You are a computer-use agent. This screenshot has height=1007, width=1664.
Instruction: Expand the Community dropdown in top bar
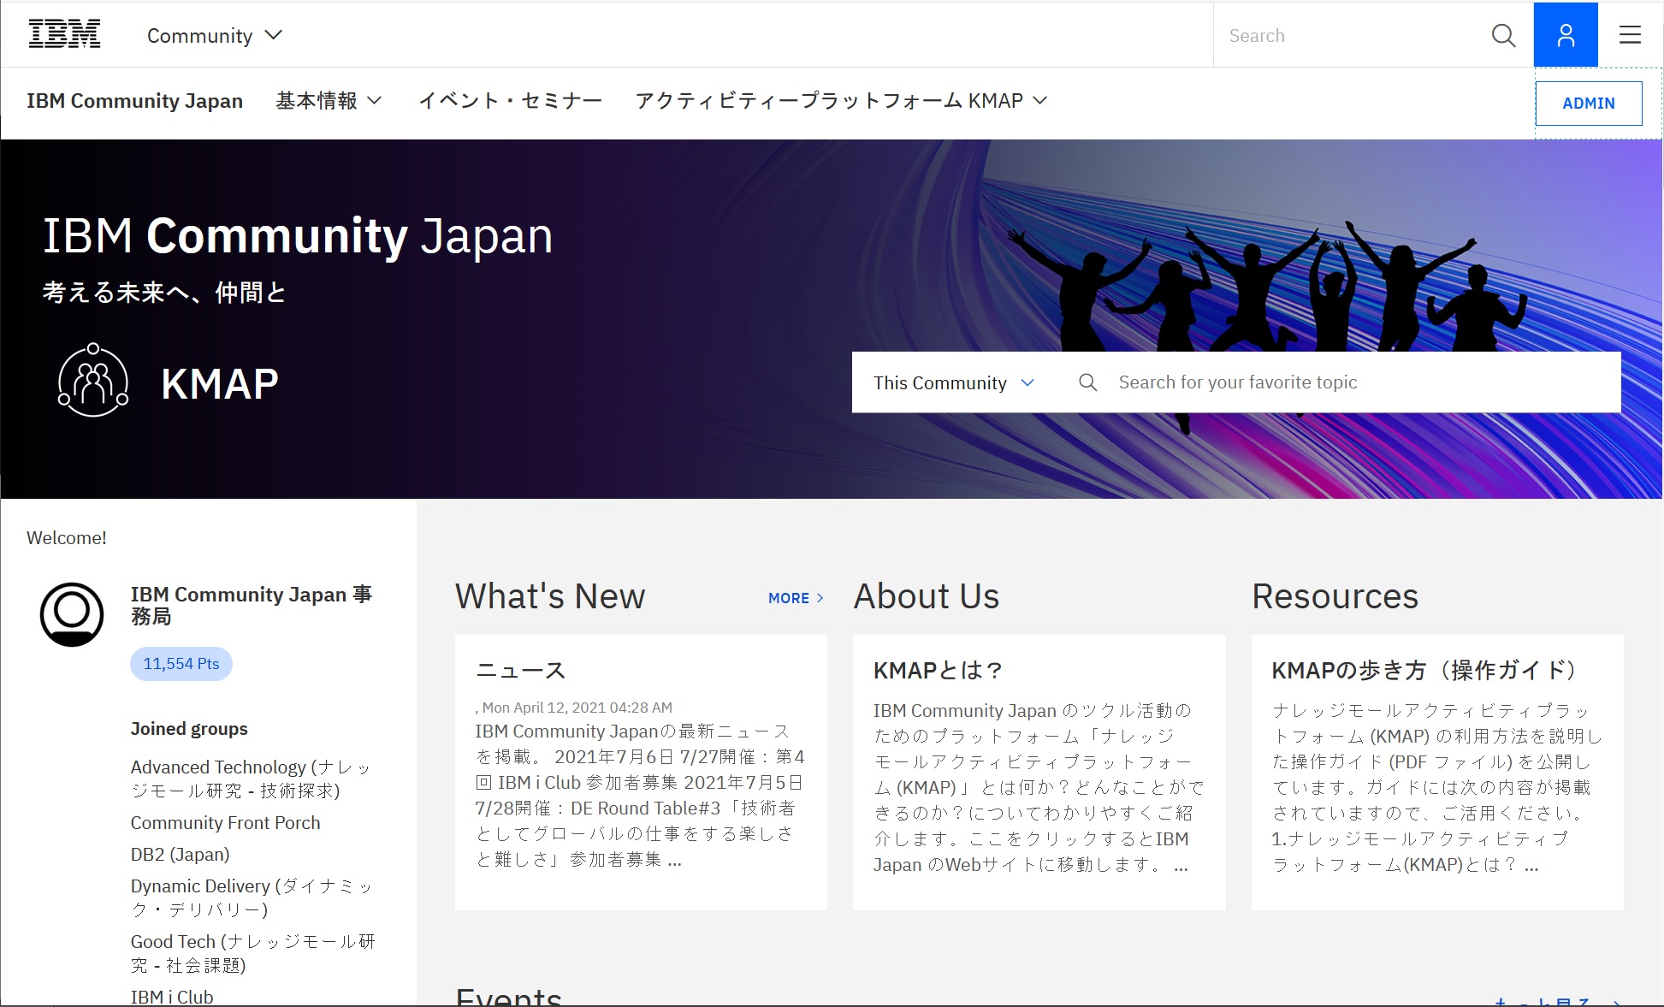tap(215, 35)
